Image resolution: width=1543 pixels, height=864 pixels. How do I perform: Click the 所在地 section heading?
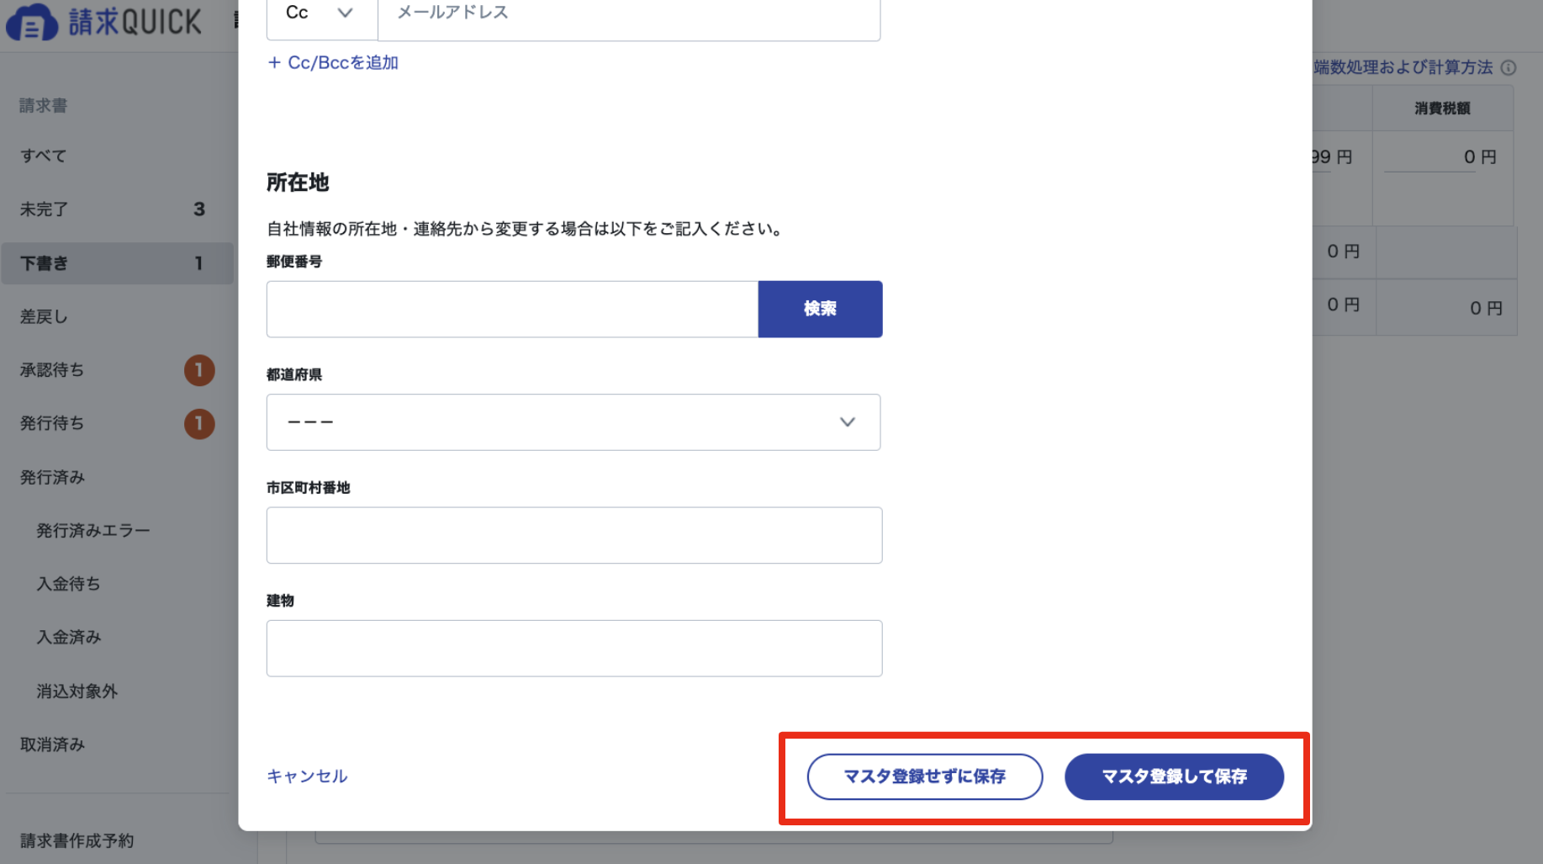[298, 183]
